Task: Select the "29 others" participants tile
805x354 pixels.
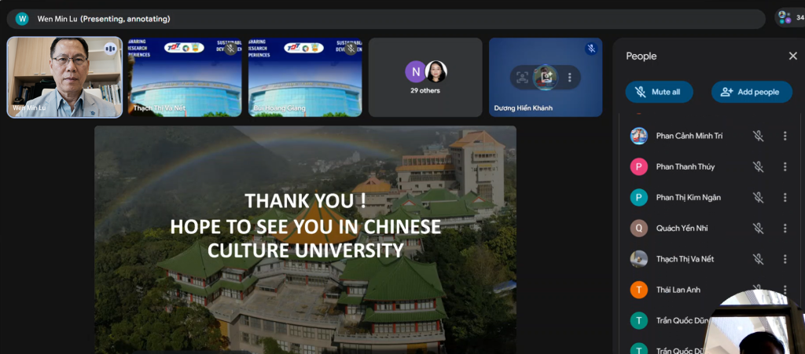Action: point(425,77)
